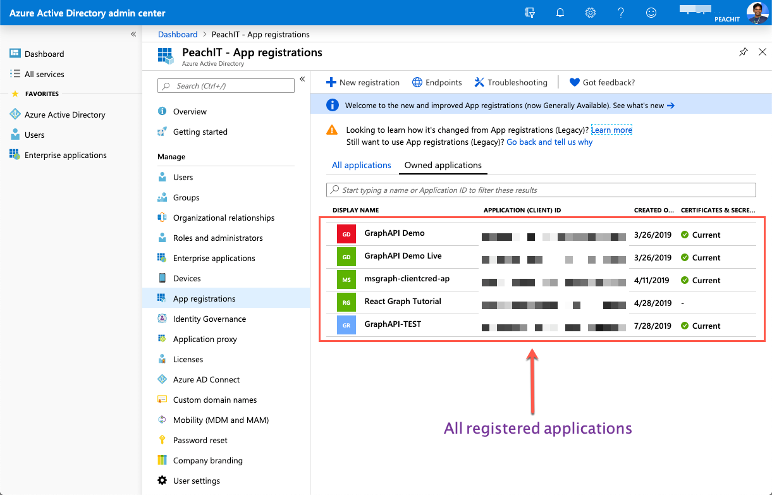Pin the App registrations blade
Viewport: 772px width, 495px height.
[x=744, y=52]
